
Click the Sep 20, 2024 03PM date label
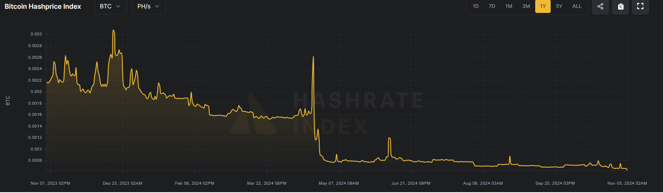coord(555,183)
